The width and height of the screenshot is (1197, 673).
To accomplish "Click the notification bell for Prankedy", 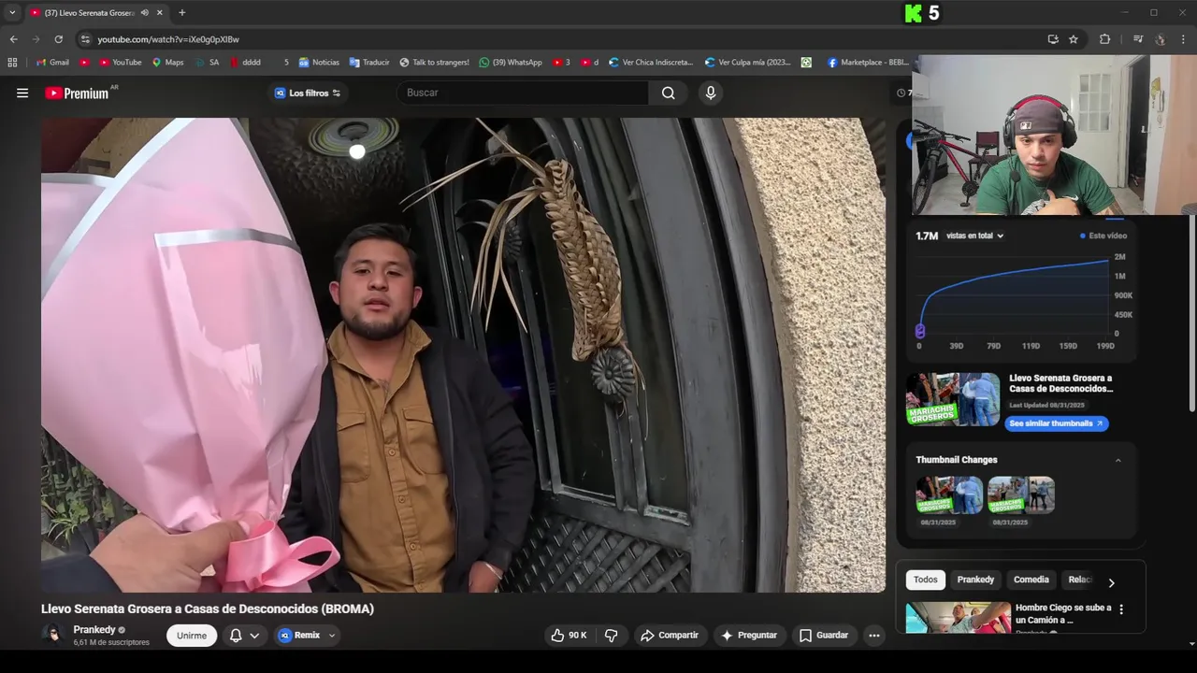I will tap(236, 636).
